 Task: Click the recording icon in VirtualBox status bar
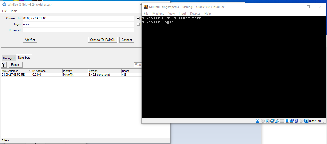292,121
